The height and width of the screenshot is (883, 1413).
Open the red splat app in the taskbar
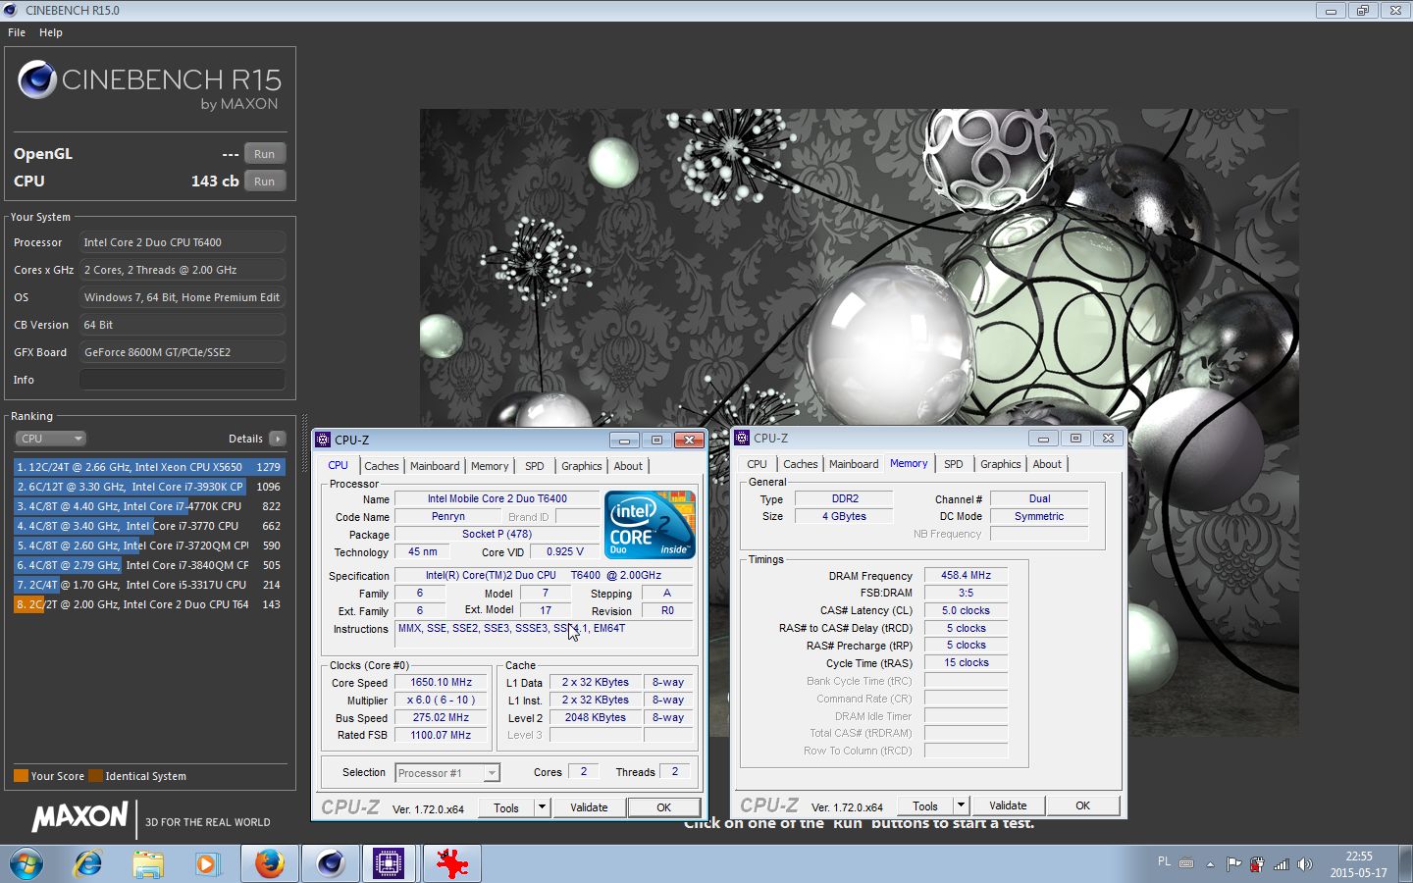click(x=451, y=864)
